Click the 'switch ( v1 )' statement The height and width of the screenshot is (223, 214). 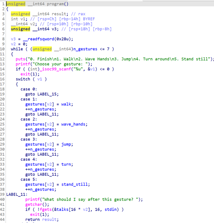(x=31, y=79)
